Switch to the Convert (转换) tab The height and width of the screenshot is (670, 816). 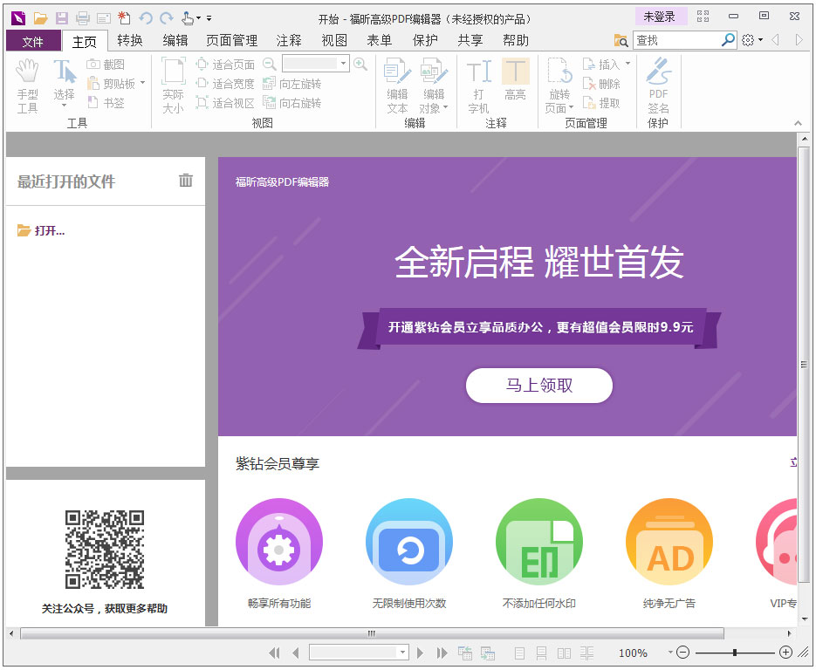[x=129, y=41]
